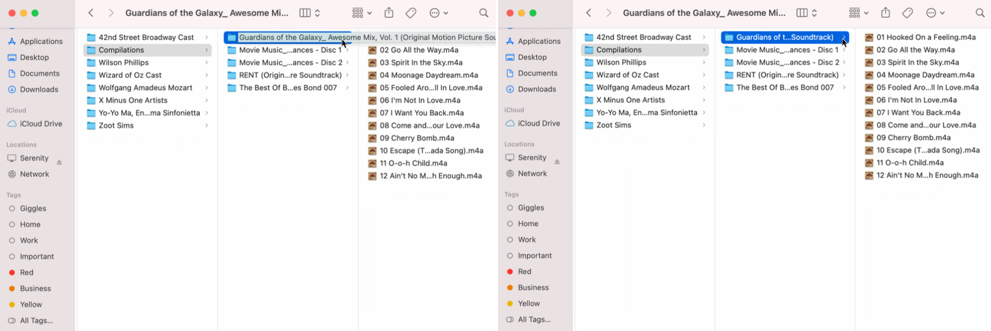Screen dimensions: 991x331
Task: Open the share menu in the right window
Action: [x=886, y=13]
